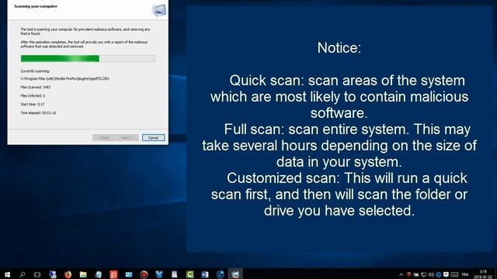Screen dimensions: 497x279
Task: Open the Action Center notifications icon
Action: point(446,274)
